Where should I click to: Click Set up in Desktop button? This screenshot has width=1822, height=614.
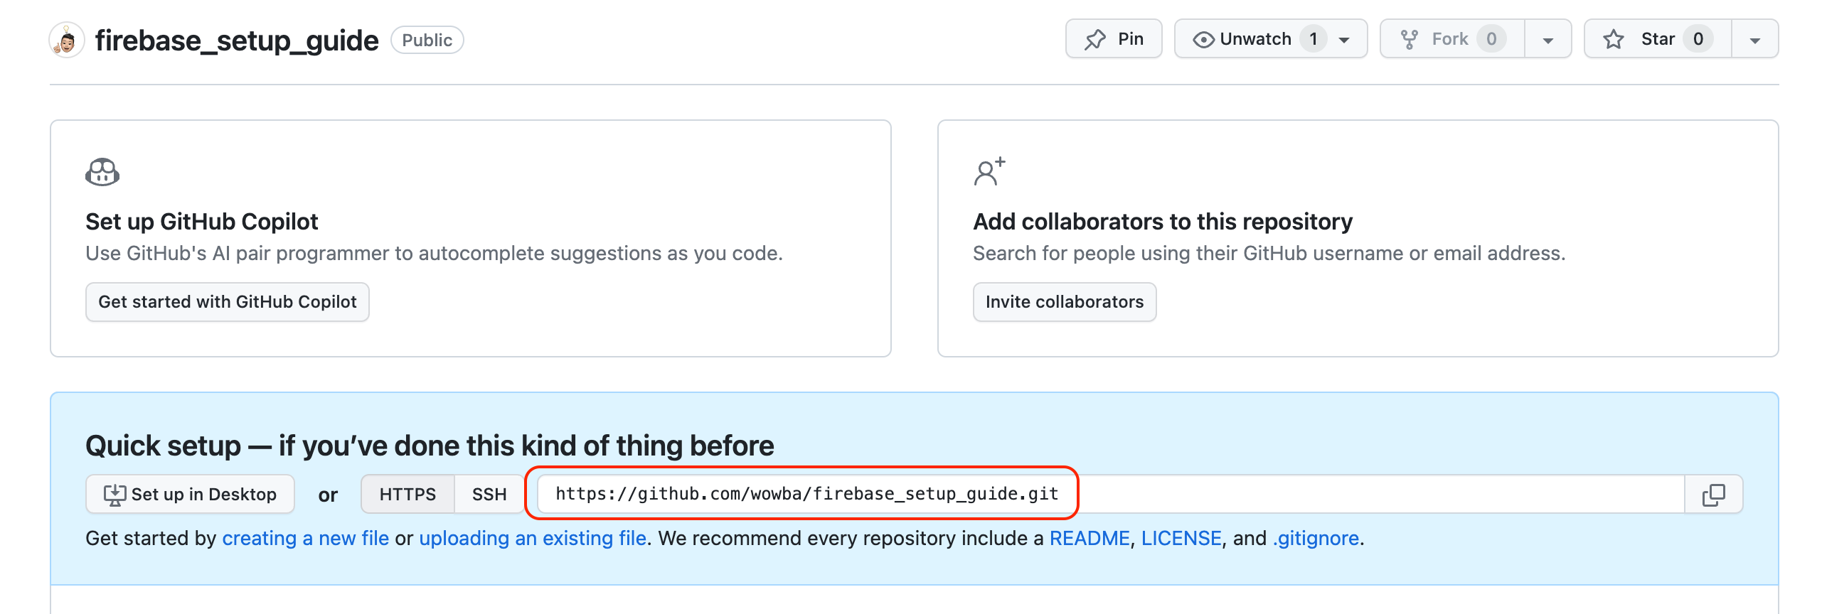click(190, 495)
